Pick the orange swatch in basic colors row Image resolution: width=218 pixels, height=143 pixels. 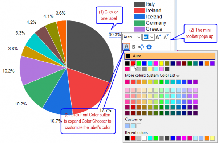[x=207, y=63]
